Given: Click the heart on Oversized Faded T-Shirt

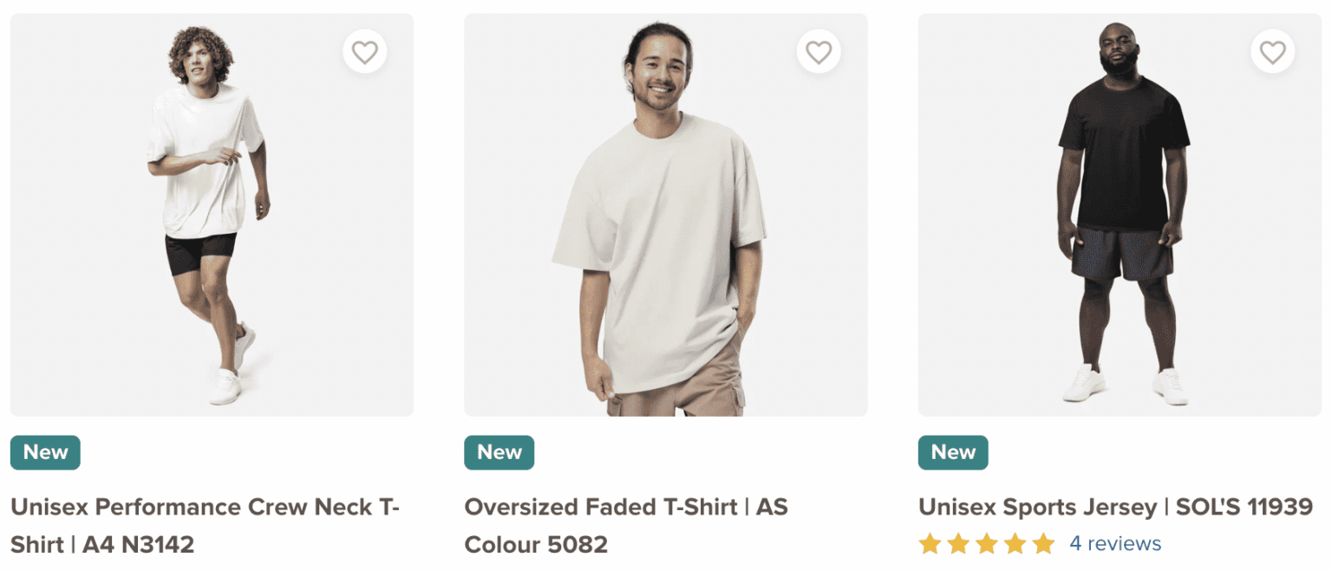Looking at the screenshot, I should [819, 53].
